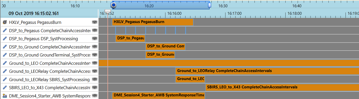Select the SBIRS_LEO_to_X43 CompleteChainAccessIntervals bar
This screenshot has width=359, height=99.
click(282, 87)
